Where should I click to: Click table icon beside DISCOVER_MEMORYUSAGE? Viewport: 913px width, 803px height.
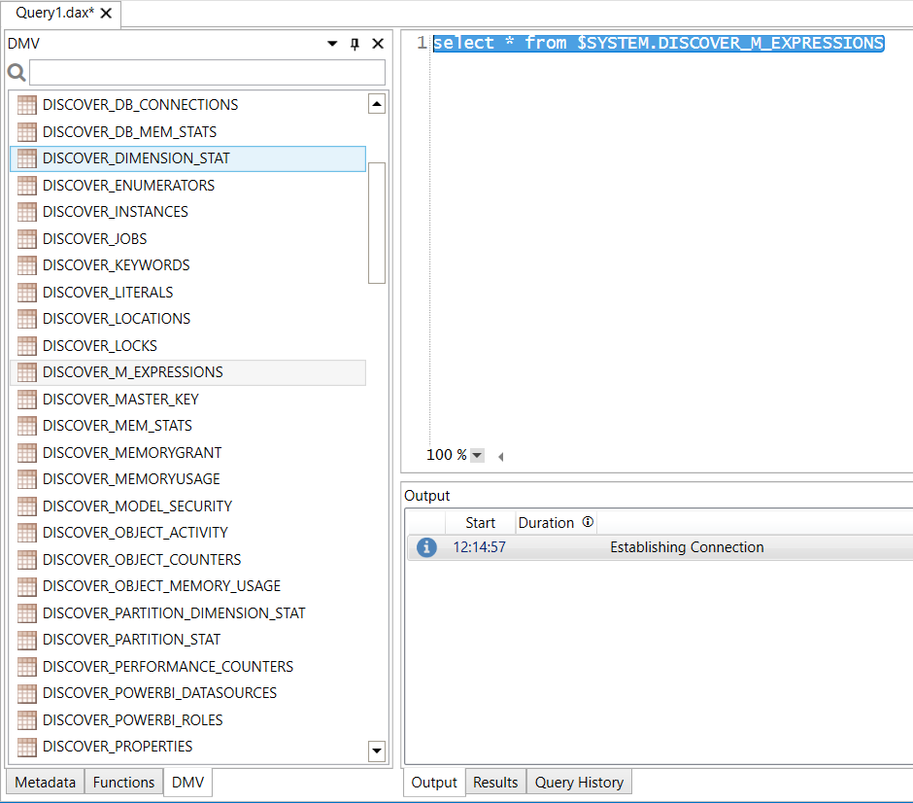(x=27, y=479)
